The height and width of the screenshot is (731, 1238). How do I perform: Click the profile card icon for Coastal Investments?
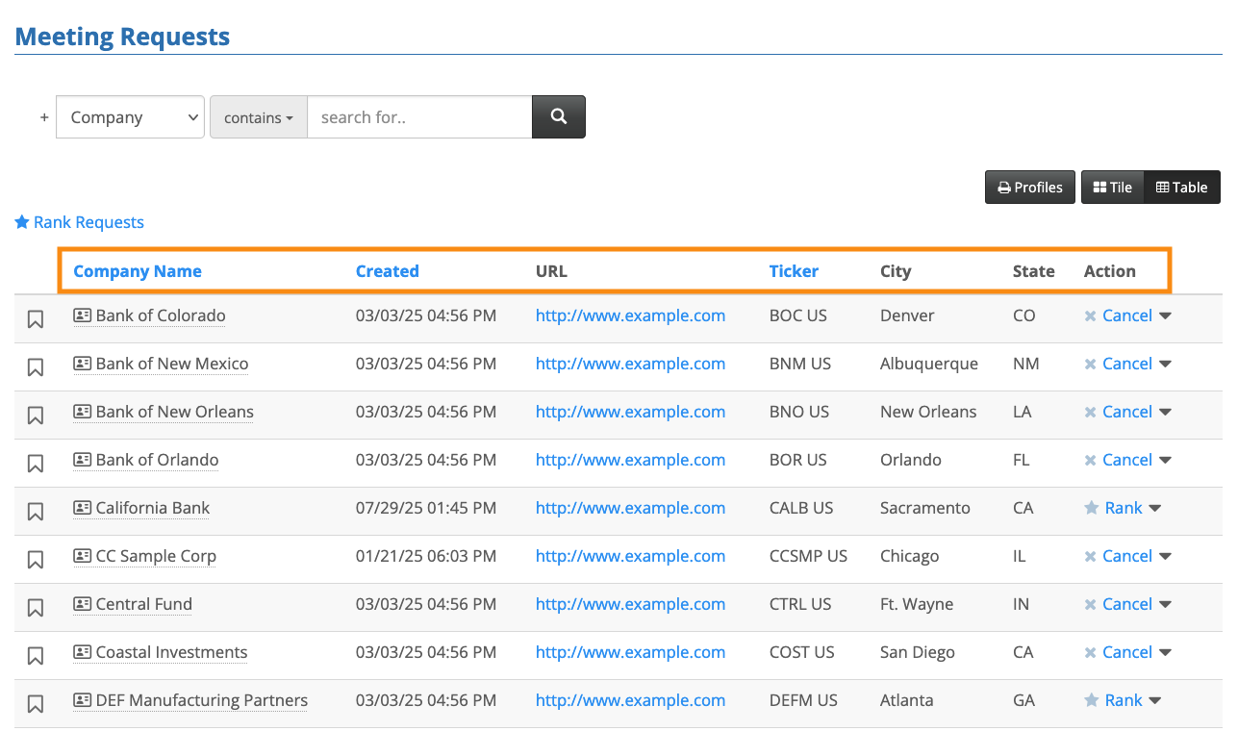83,652
